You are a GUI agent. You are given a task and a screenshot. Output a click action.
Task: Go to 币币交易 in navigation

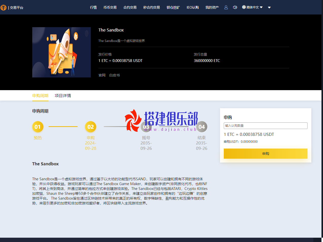coord(110,7)
